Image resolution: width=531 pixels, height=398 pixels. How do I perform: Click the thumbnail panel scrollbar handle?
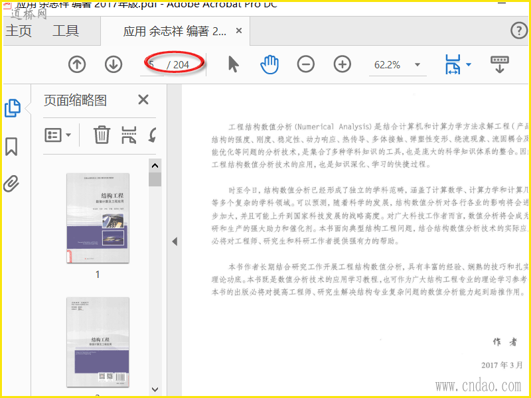pyautogui.click(x=155, y=179)
